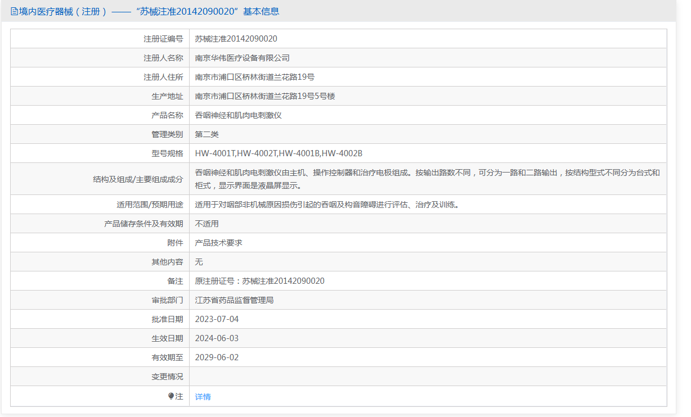Screen dimensions: 691x417
Task: Select registrant name 南京华伟医疗设备有限公司
Action: coord(242,58)
